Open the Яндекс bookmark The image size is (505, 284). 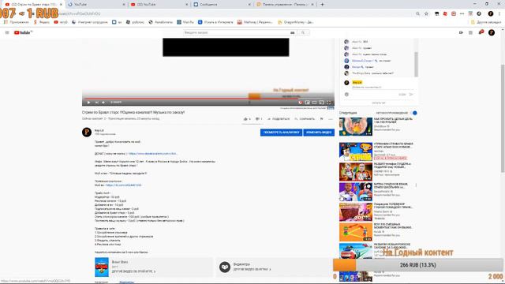click(x=42, y=22)
